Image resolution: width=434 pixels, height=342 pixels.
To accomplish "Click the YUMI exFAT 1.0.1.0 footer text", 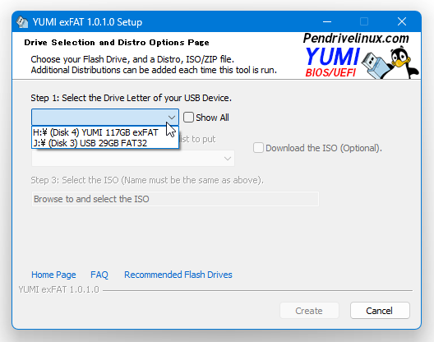I will [x=58, y=289].
